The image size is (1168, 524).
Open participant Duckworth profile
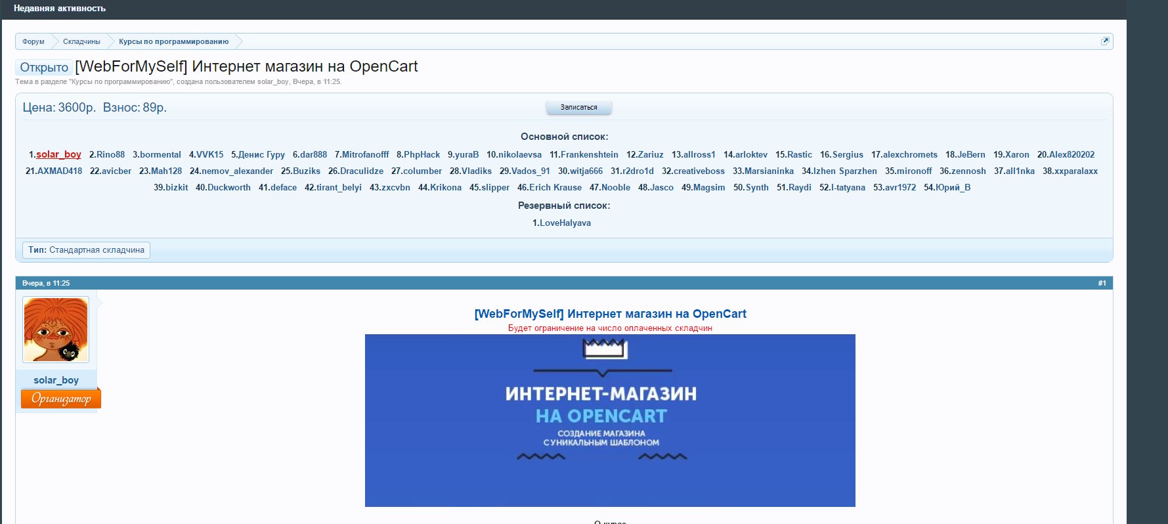point(229,187)
